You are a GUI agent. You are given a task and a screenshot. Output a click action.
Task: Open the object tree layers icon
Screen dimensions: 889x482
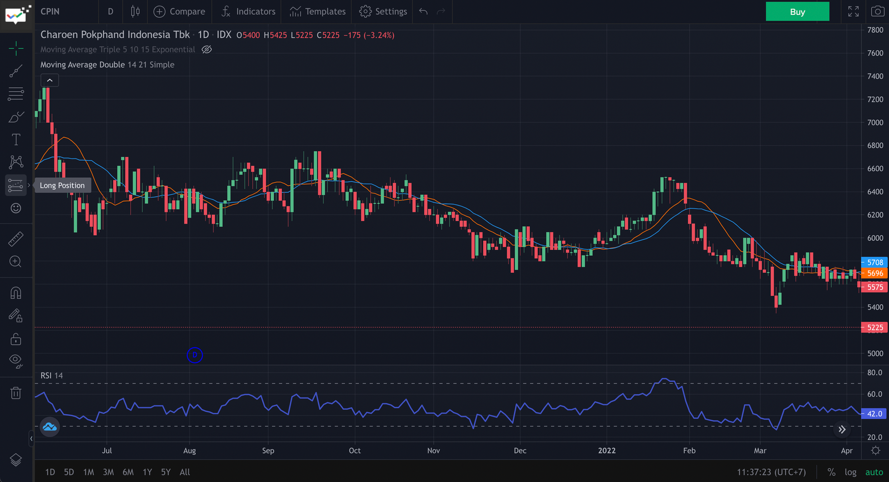(16, 460)
